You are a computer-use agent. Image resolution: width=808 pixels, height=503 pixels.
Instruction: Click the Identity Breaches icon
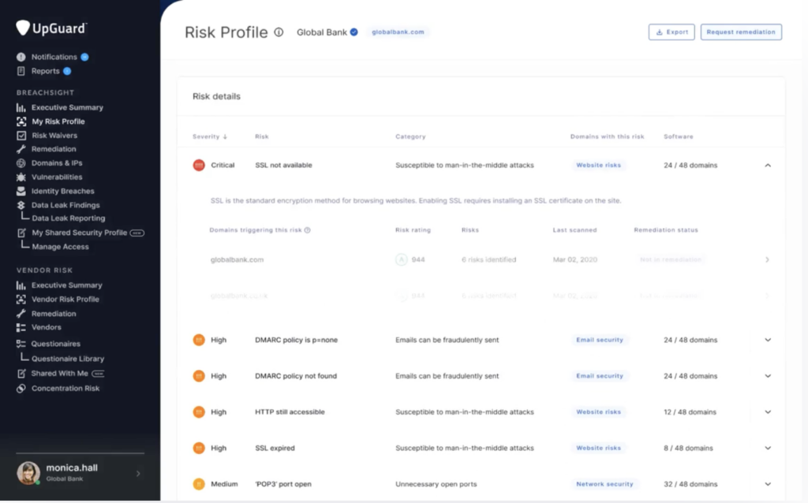(x=19, y=191)
